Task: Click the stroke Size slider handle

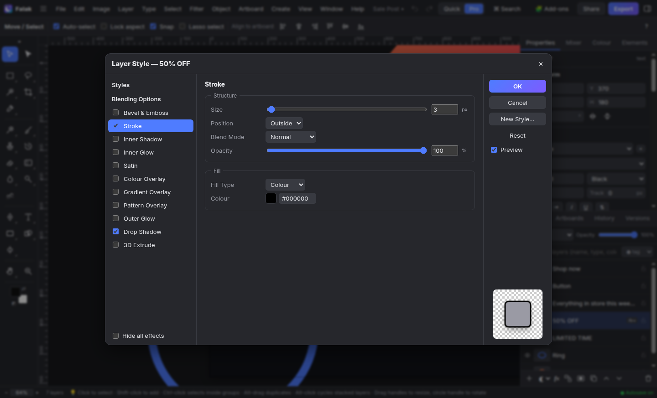Action: coord(271,109)
